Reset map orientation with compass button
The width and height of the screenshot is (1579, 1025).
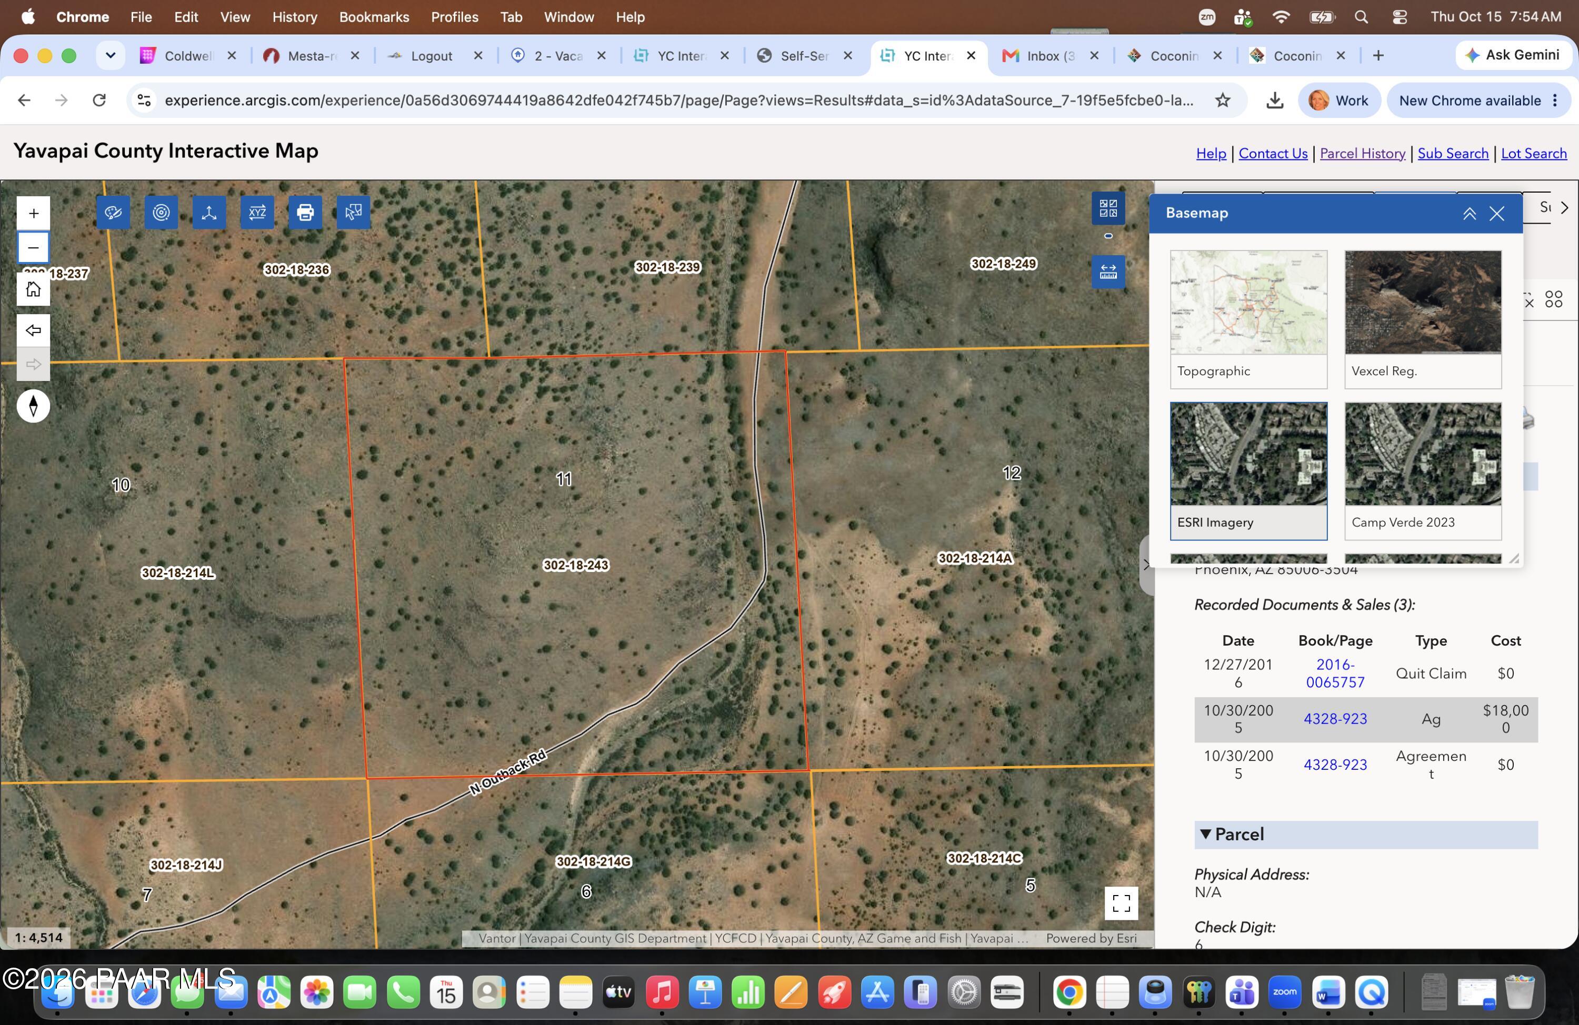tap(33, 406)
